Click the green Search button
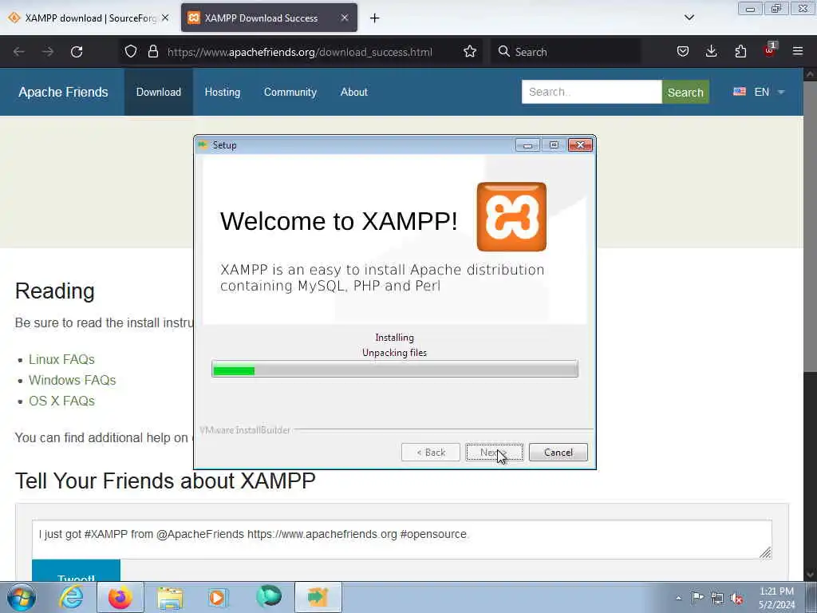 tap(685, 92)
